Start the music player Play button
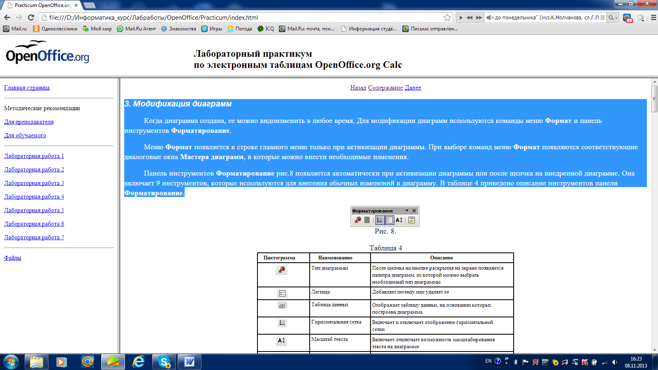The width and height of the screenshot is (658, 370). pyautogui.click(x=461, y=18)
